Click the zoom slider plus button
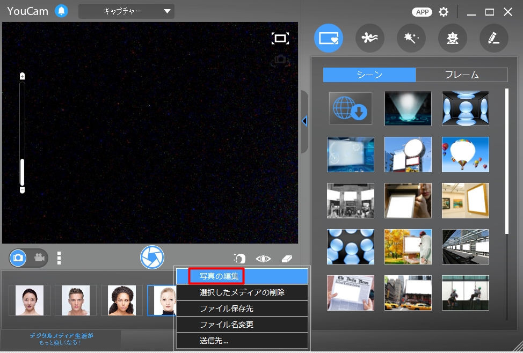523x353 pixels. [x=22, y=76]
